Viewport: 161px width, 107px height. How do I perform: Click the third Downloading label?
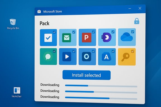[50, 97]
